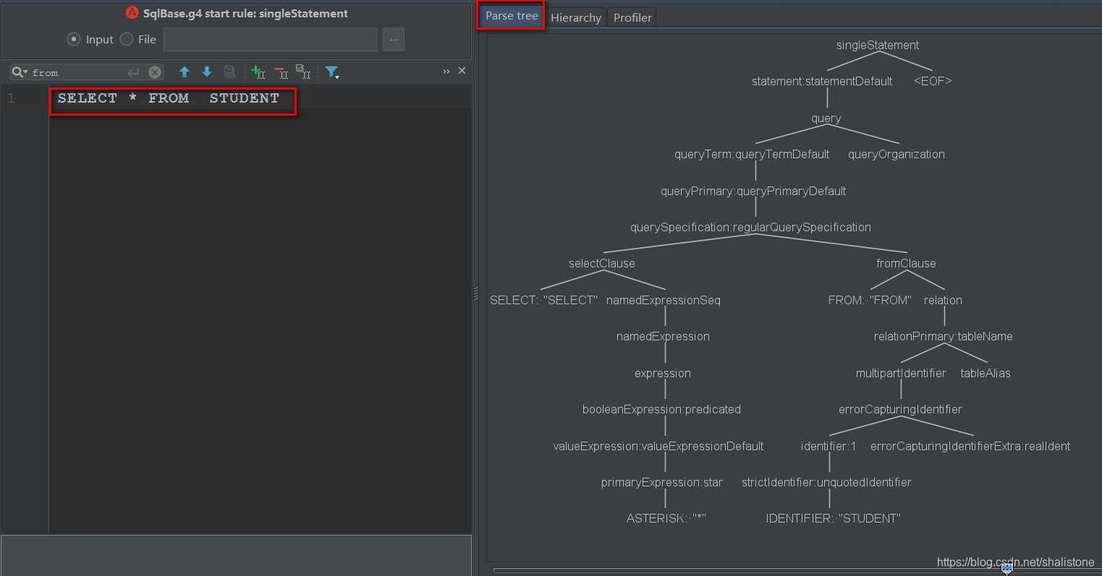This screenshot has height=576, width=1102.
Task: Click inside the grammar file path field
Action: pyautogui.click(x=270, y=40)
